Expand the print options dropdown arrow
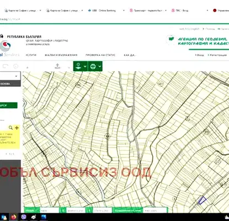229x221 pixels. [x=100, y=66]
